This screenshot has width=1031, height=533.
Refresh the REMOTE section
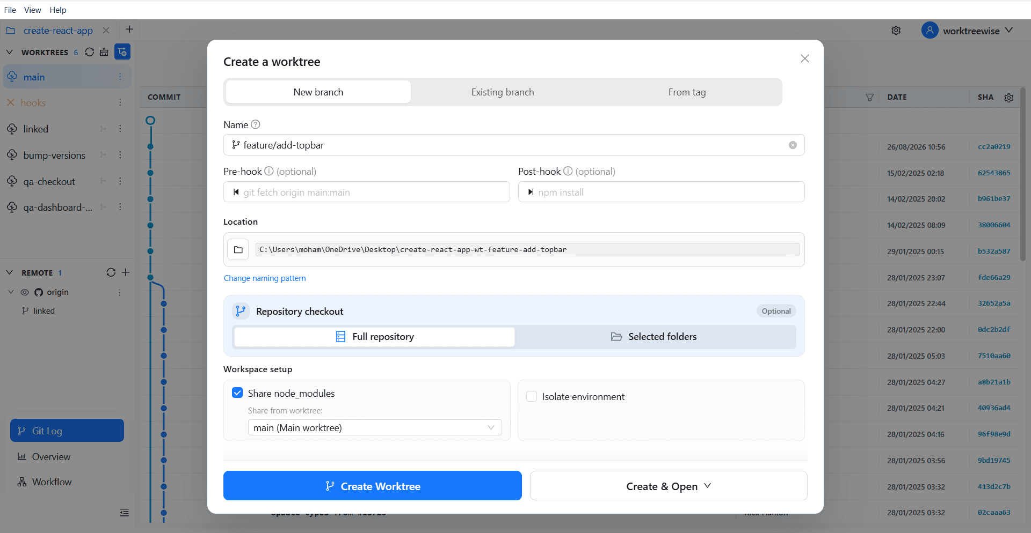111,272
